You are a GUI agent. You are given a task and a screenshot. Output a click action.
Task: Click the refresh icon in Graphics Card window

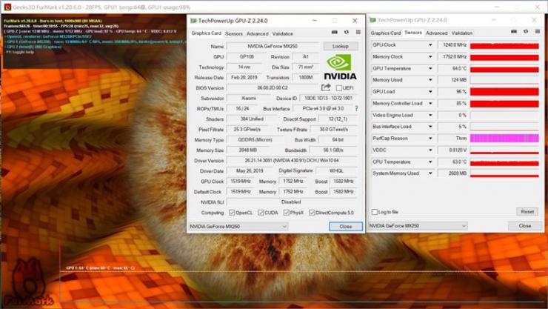point(347,32)
